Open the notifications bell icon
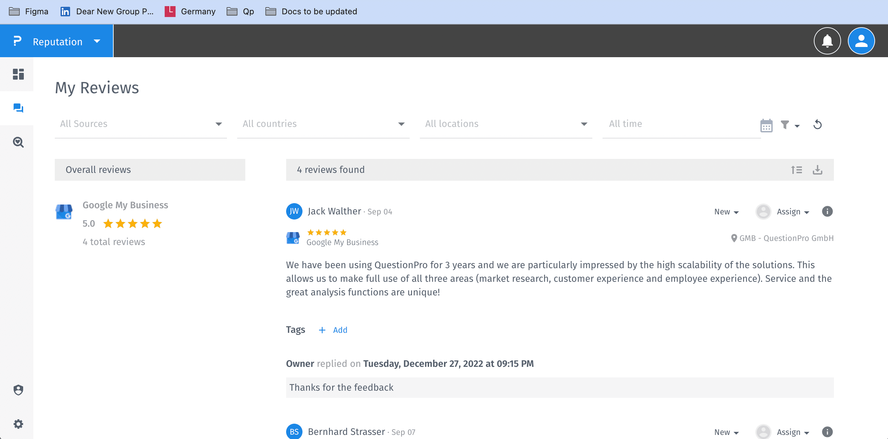 pos(827,41)
